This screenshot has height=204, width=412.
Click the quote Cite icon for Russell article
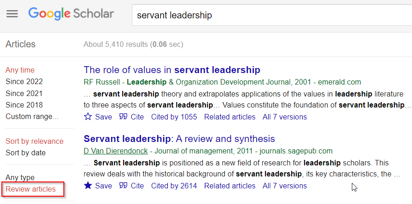(123, 117)
